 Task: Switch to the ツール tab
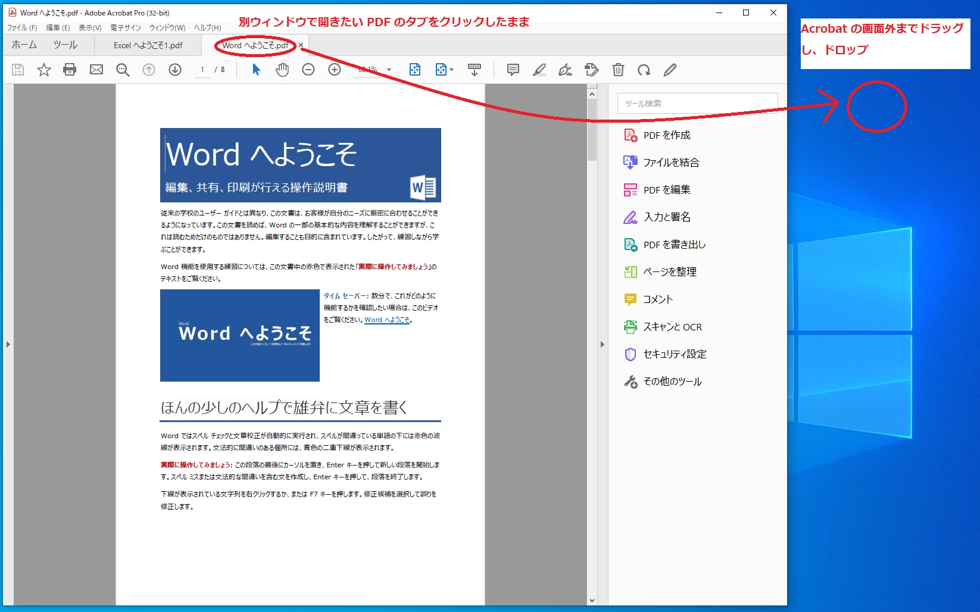65,45
